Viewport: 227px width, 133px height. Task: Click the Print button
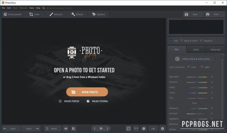pos(215,14)
